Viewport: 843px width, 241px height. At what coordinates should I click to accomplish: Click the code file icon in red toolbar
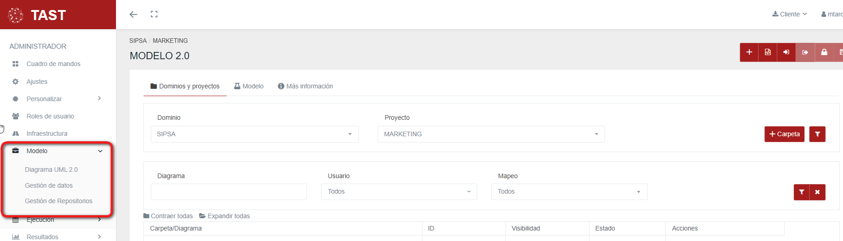pyautogui.click(x=768, y=52)
